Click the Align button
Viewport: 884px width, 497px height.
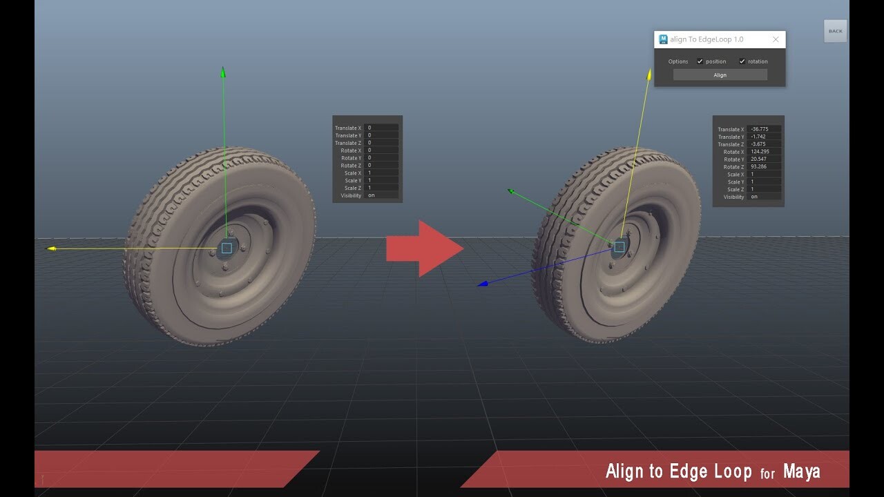pos(720,75)
